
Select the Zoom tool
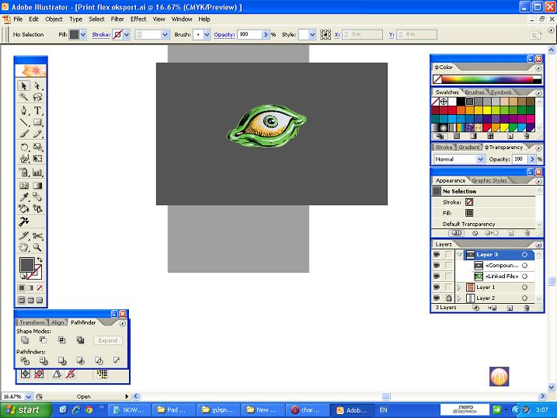point(37,247)
